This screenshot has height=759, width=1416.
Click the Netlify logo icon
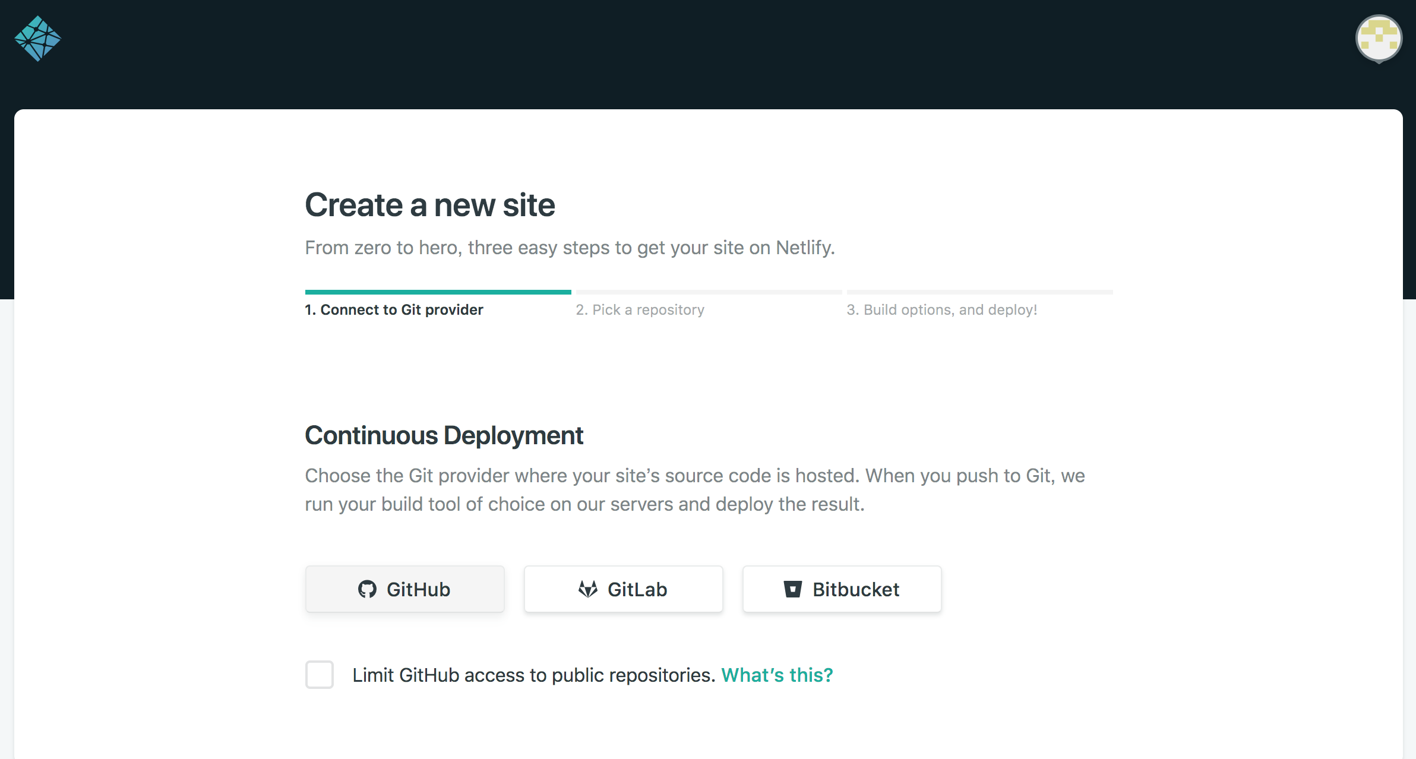pos(37,39)
